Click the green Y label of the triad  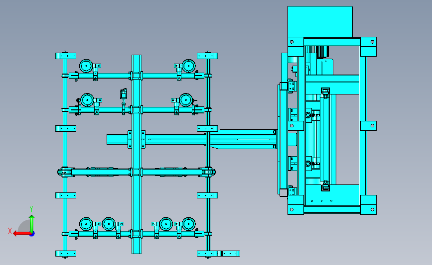(31, 209)
